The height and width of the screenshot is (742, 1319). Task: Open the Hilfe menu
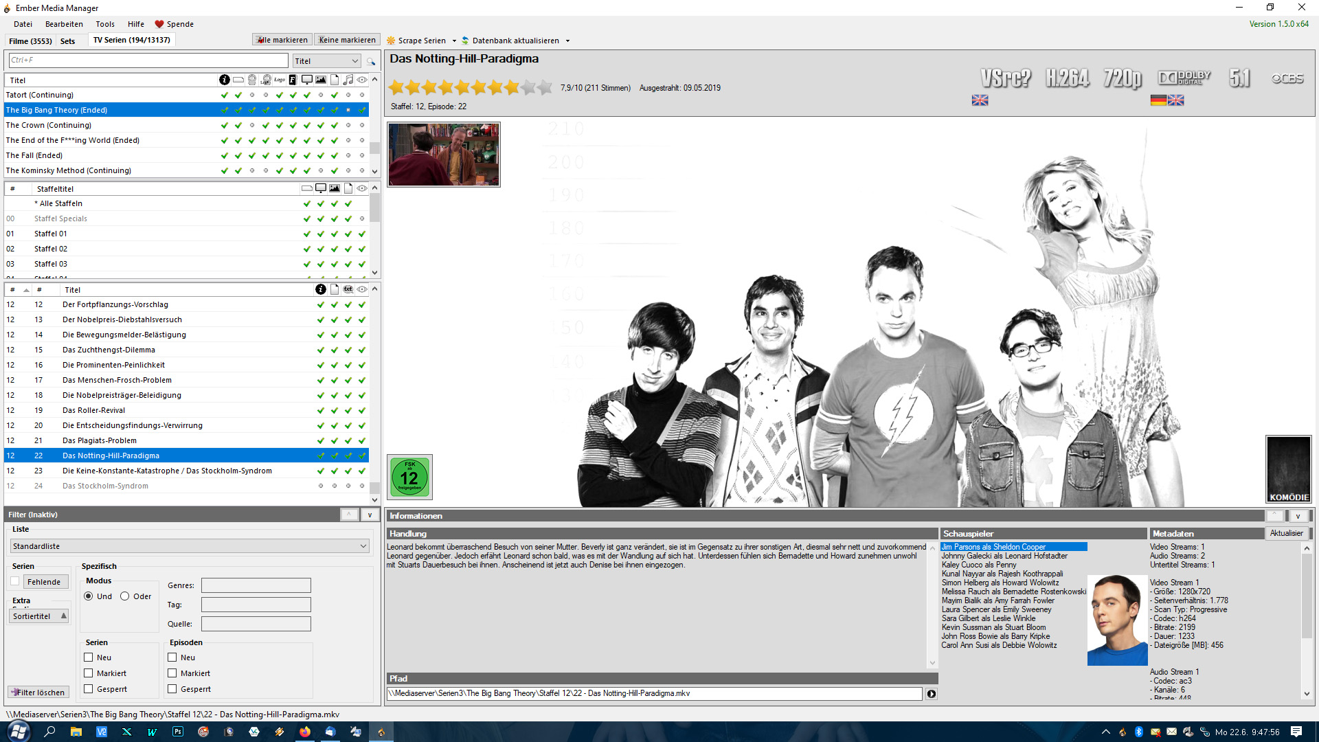click(135, 24)
